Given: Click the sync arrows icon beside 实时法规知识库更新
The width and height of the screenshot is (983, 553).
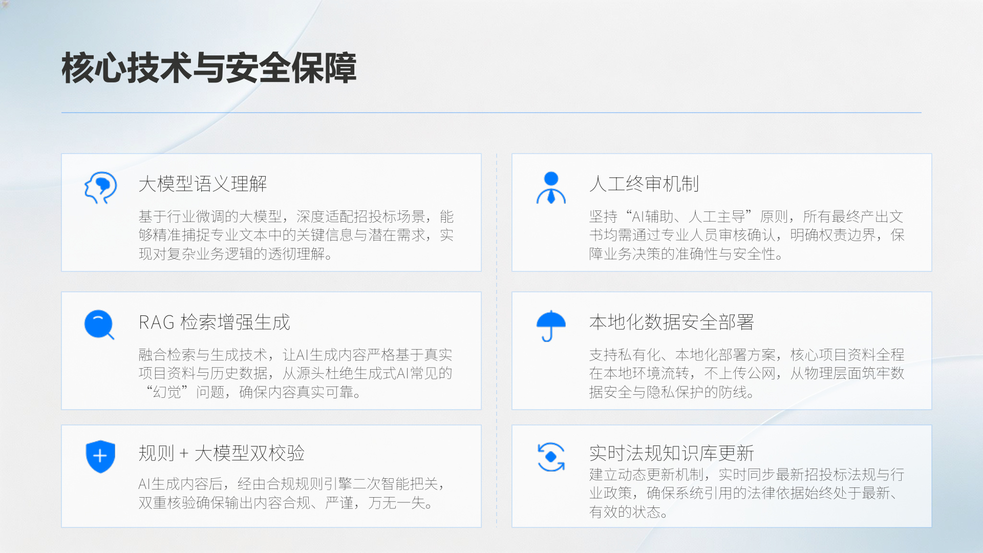Looking at the screenshot, I should (x=551, y=457).
